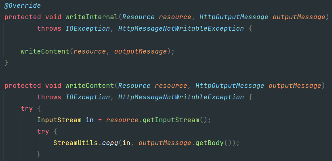Viewport: 332px width, 161px height.
Task: Click the Resource type in writeInternal signature
Action: point(138,17)
